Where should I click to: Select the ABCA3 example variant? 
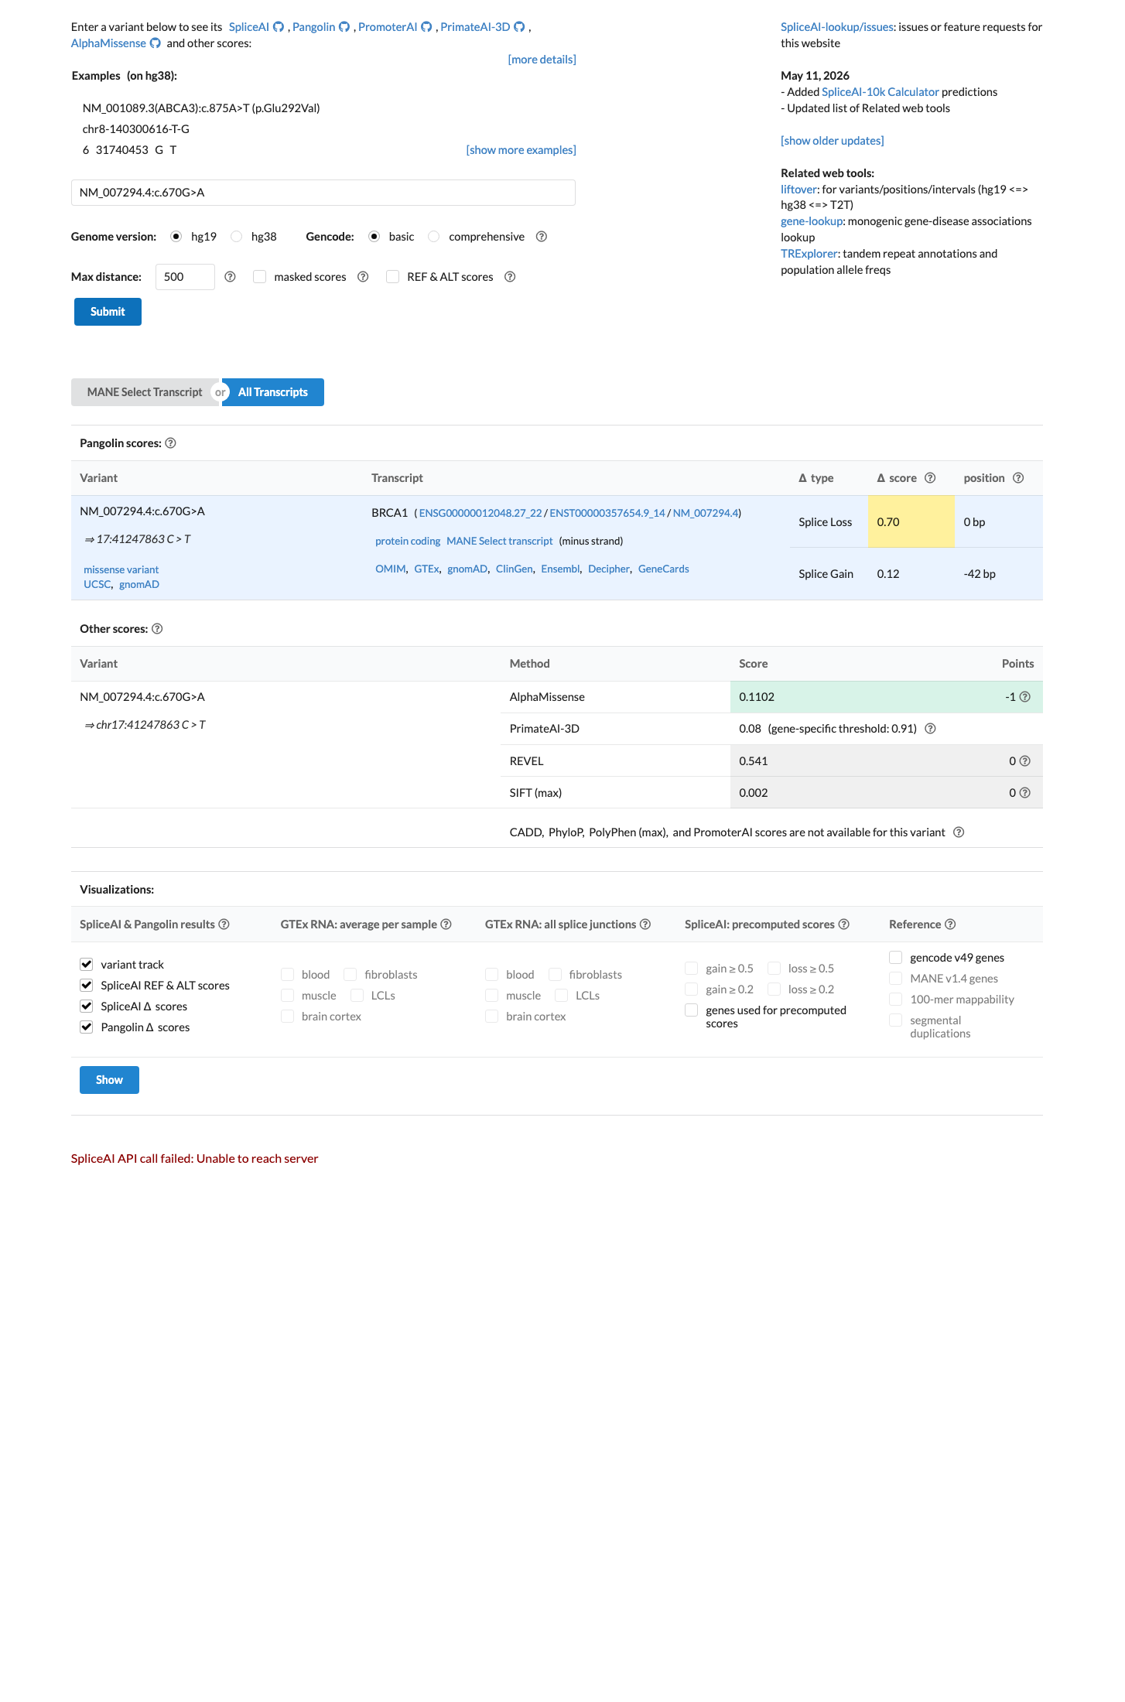201,108
